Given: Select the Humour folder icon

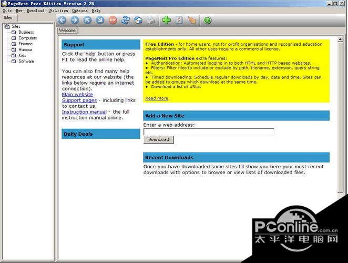Looking at the screenshot, I should click(x=14, y=49).
